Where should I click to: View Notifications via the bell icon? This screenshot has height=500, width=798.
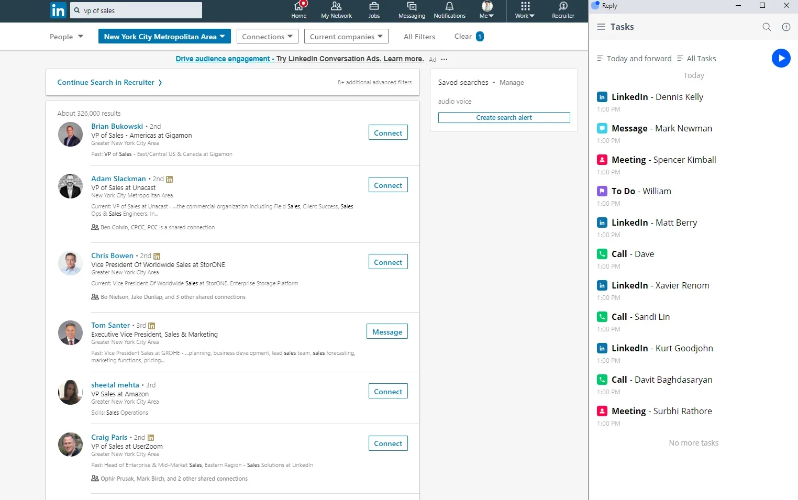tap(449, 10)
